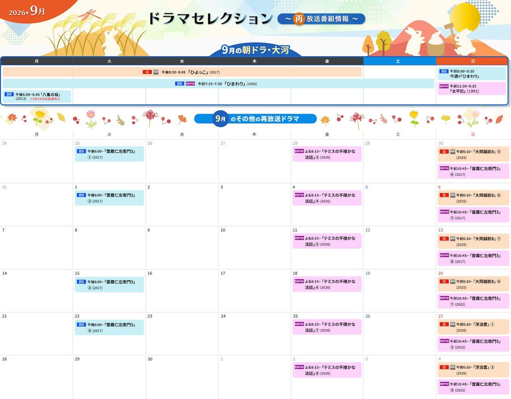
Task: Click day number 12 in the calendar
Action: point(368,230)
